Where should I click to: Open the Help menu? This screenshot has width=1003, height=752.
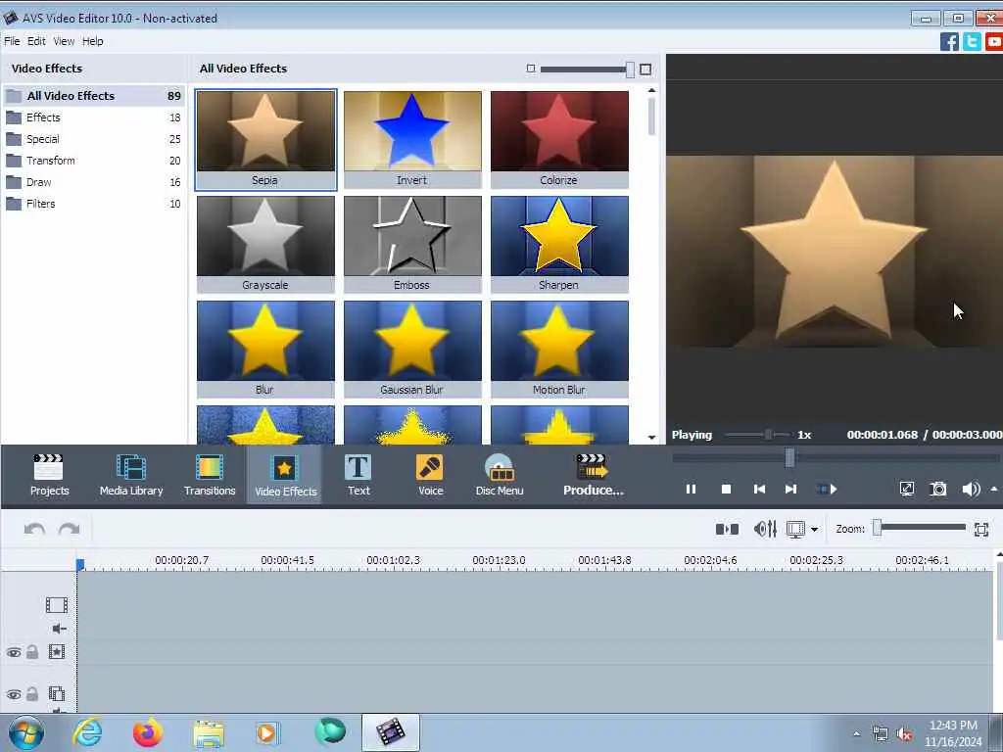click(x=93, y=41)
